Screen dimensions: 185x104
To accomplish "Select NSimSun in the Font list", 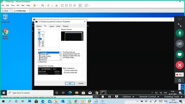I will click(x=44, y=60).
